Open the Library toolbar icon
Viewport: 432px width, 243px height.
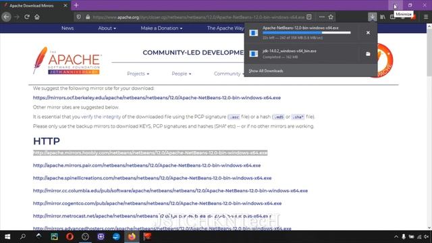click(383, 17)
